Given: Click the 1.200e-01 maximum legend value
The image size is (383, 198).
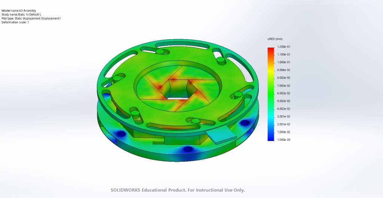Looking at the screenshot, I should click(284, 47).
